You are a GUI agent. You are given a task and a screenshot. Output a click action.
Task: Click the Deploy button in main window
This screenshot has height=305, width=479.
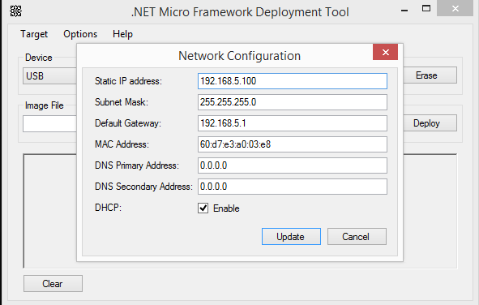(430, 123)
